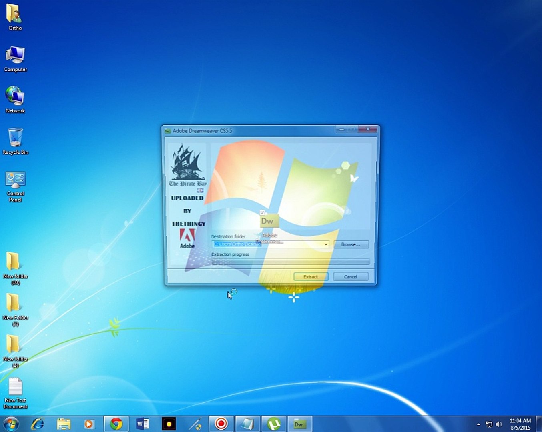This screenshot has height=432, width=542.
Task: Open Windows Media Player from taskbar
Action: 89,424
